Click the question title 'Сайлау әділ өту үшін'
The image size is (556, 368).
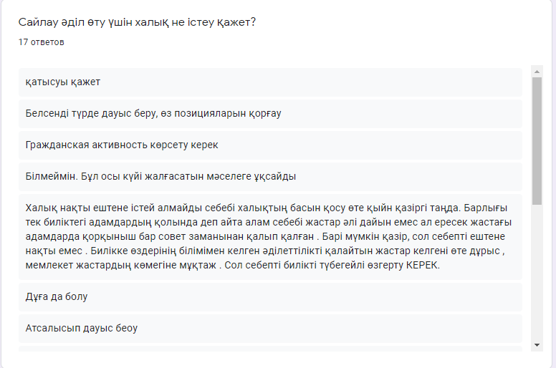pyautogui.click(x=137, y=22)
